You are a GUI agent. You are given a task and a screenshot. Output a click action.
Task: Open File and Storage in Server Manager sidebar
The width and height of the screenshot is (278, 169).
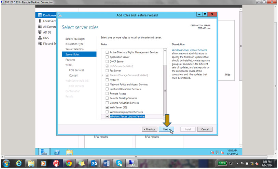(x=47, y=44)
